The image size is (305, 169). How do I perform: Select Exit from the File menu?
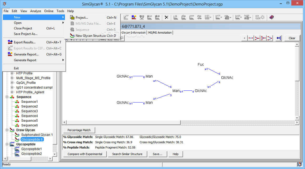point(34,68)
